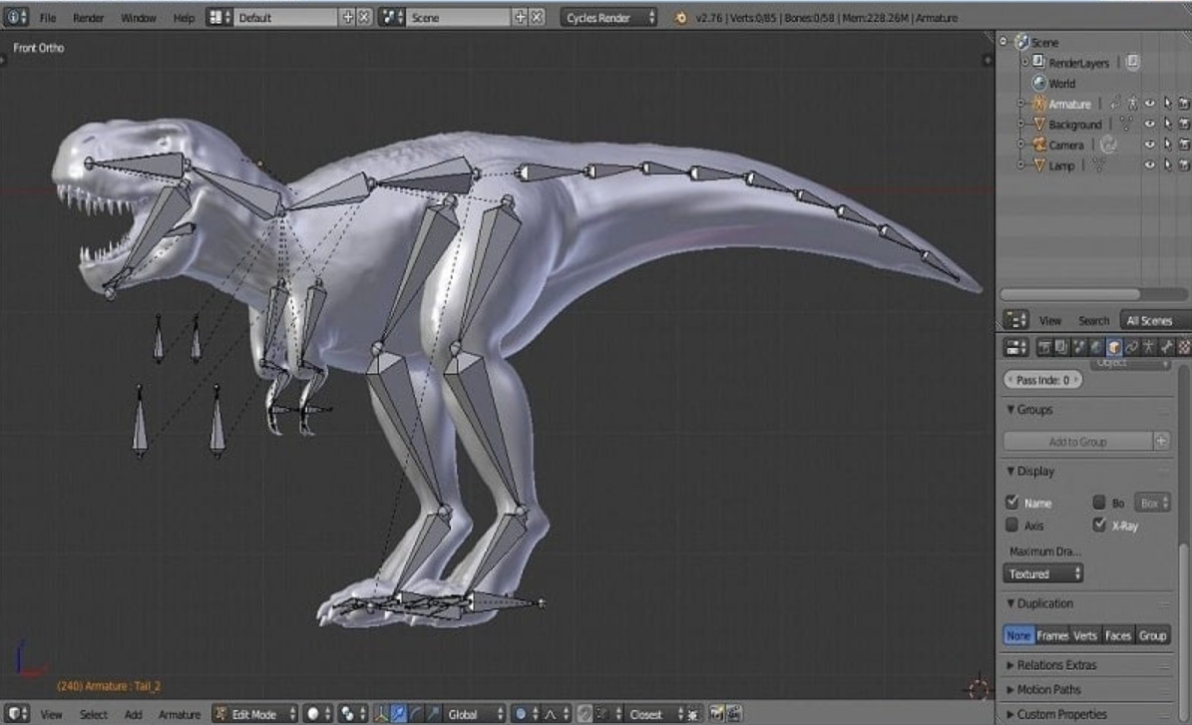Select the Object Constraints chain-link icon
The width and height of the screenshot is (1192, 725).
coord(1132,347)
